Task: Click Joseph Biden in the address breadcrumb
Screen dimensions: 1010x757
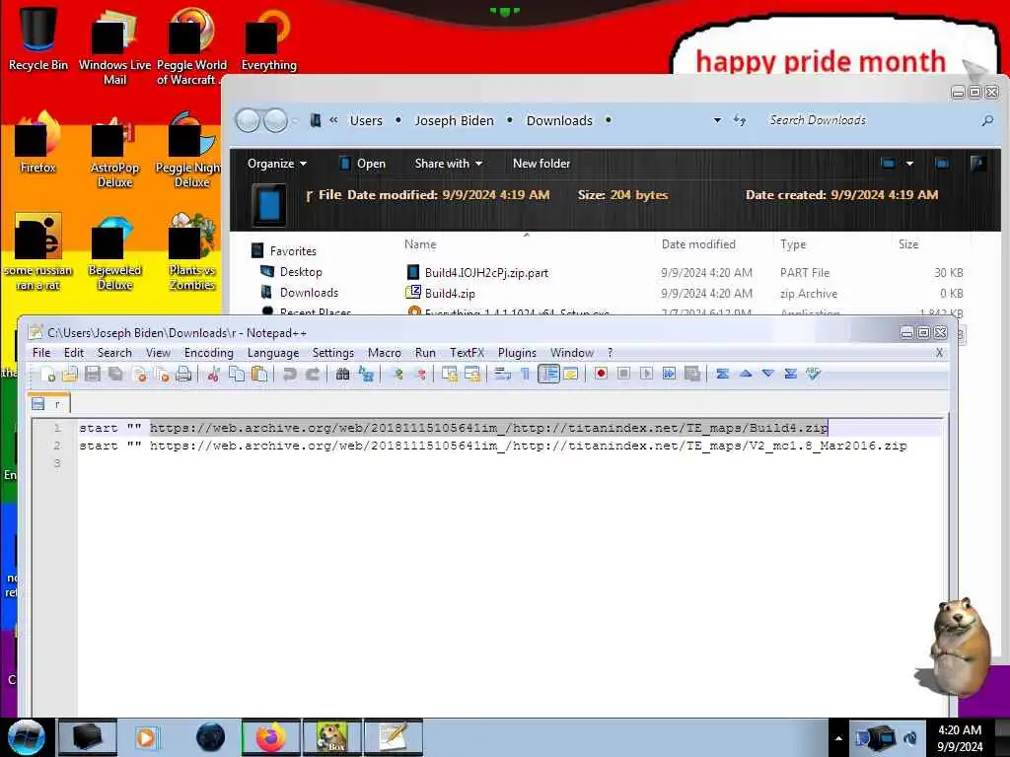Action: tap(454, 120)
